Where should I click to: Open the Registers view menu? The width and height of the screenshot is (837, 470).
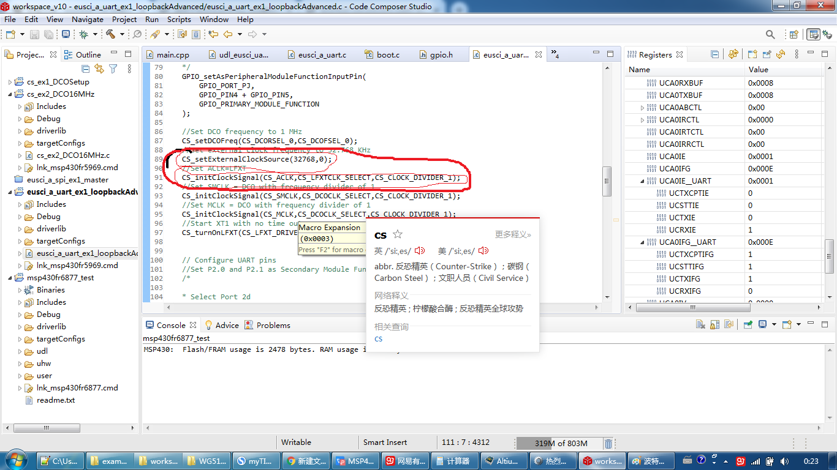tap(796, 54)
